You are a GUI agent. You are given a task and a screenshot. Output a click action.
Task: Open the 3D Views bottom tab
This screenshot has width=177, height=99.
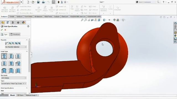coord(20,95)
